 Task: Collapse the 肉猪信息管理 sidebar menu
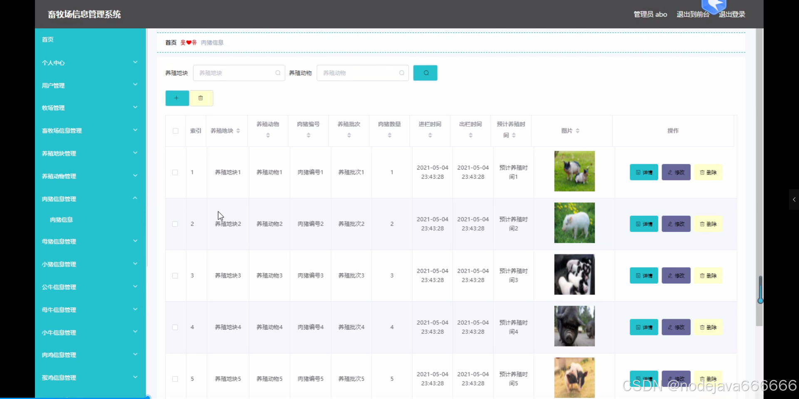(90, 199)
